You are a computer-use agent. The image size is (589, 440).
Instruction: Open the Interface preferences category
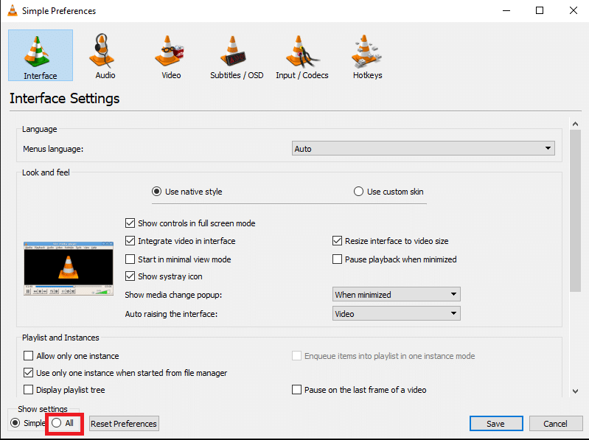pyautogui.click(x=41, y=55)
